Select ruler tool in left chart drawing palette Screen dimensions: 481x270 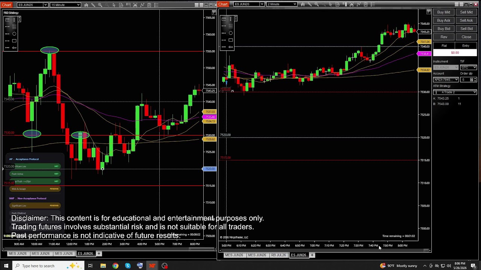pos(7,19)
